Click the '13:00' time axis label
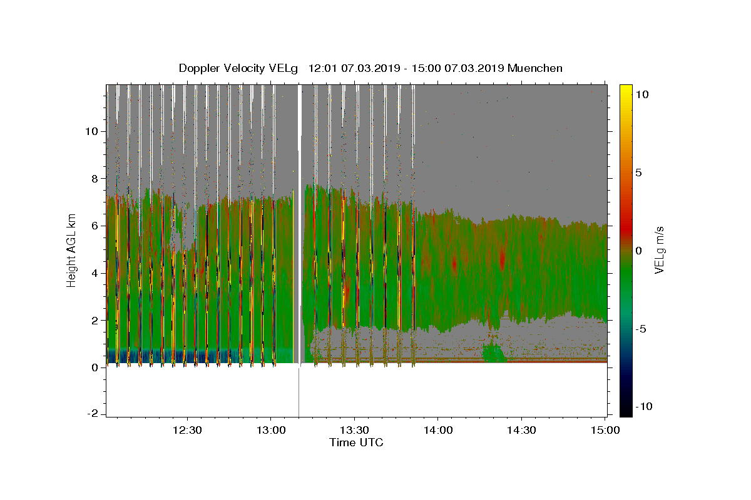The width and height of the screenshot is (751, 500). (x=270, y=430)
